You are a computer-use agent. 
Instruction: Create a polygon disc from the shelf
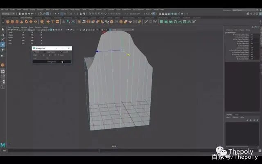36,22
